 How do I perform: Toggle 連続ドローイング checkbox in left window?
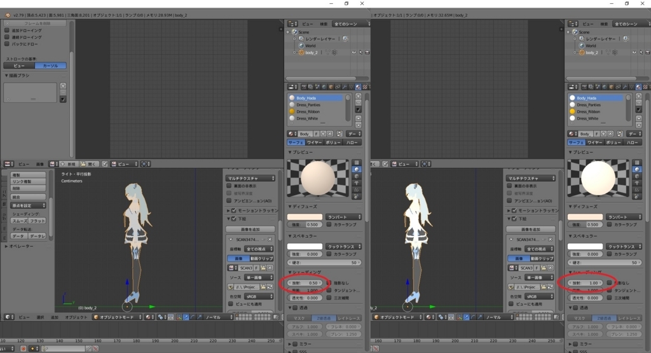pos(6,37)
